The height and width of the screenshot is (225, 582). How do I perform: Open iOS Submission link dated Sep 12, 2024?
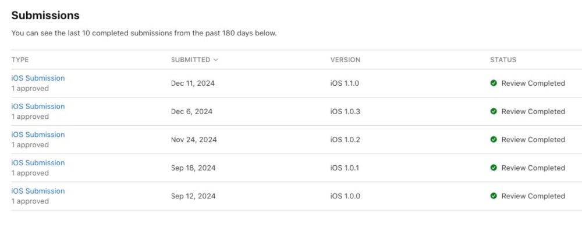click(38, 191)
